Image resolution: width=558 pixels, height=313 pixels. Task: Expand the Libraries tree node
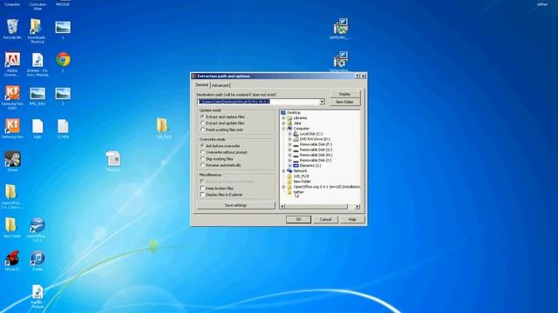283,118
